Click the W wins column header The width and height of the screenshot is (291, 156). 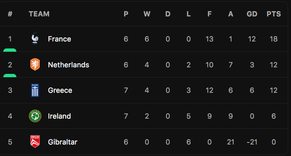tap(147, 14)
